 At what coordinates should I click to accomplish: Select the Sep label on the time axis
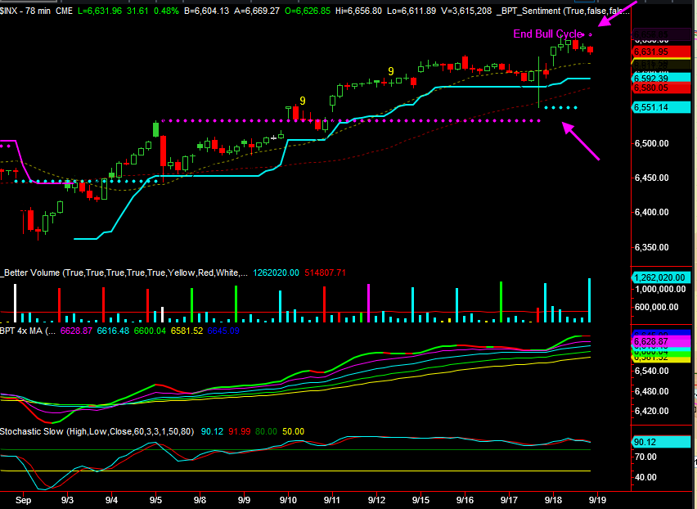pos(24,498)
